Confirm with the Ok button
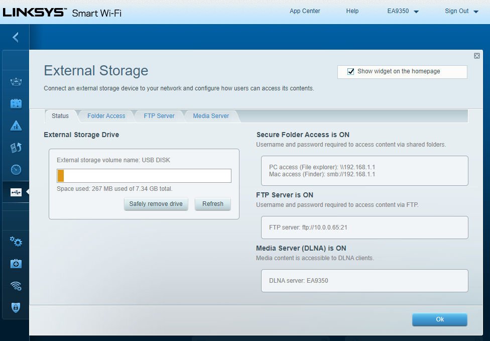The width and height of the screenshot is (490, 341). [440, 319]
